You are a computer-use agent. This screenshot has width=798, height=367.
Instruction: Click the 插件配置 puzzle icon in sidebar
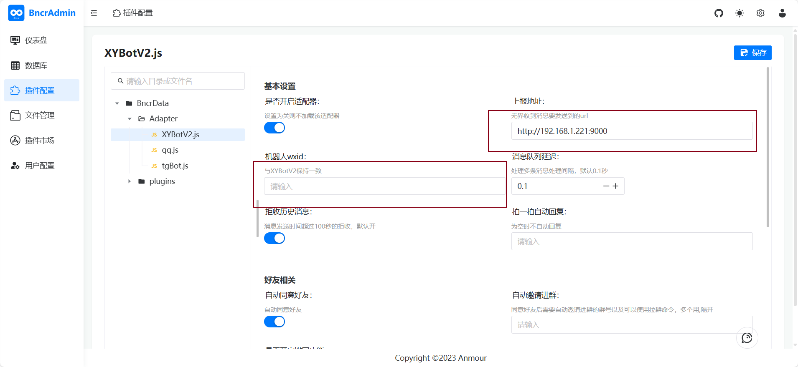(15, 90)
